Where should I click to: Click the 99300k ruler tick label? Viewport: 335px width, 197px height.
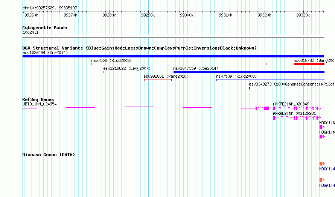pos(187,15)
